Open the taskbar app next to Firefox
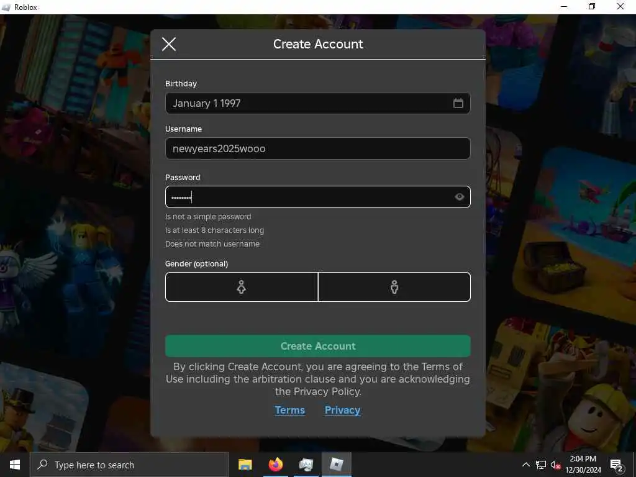Viewport: 636px width, 477px height. pyautogui.click(x=306, y=465)
